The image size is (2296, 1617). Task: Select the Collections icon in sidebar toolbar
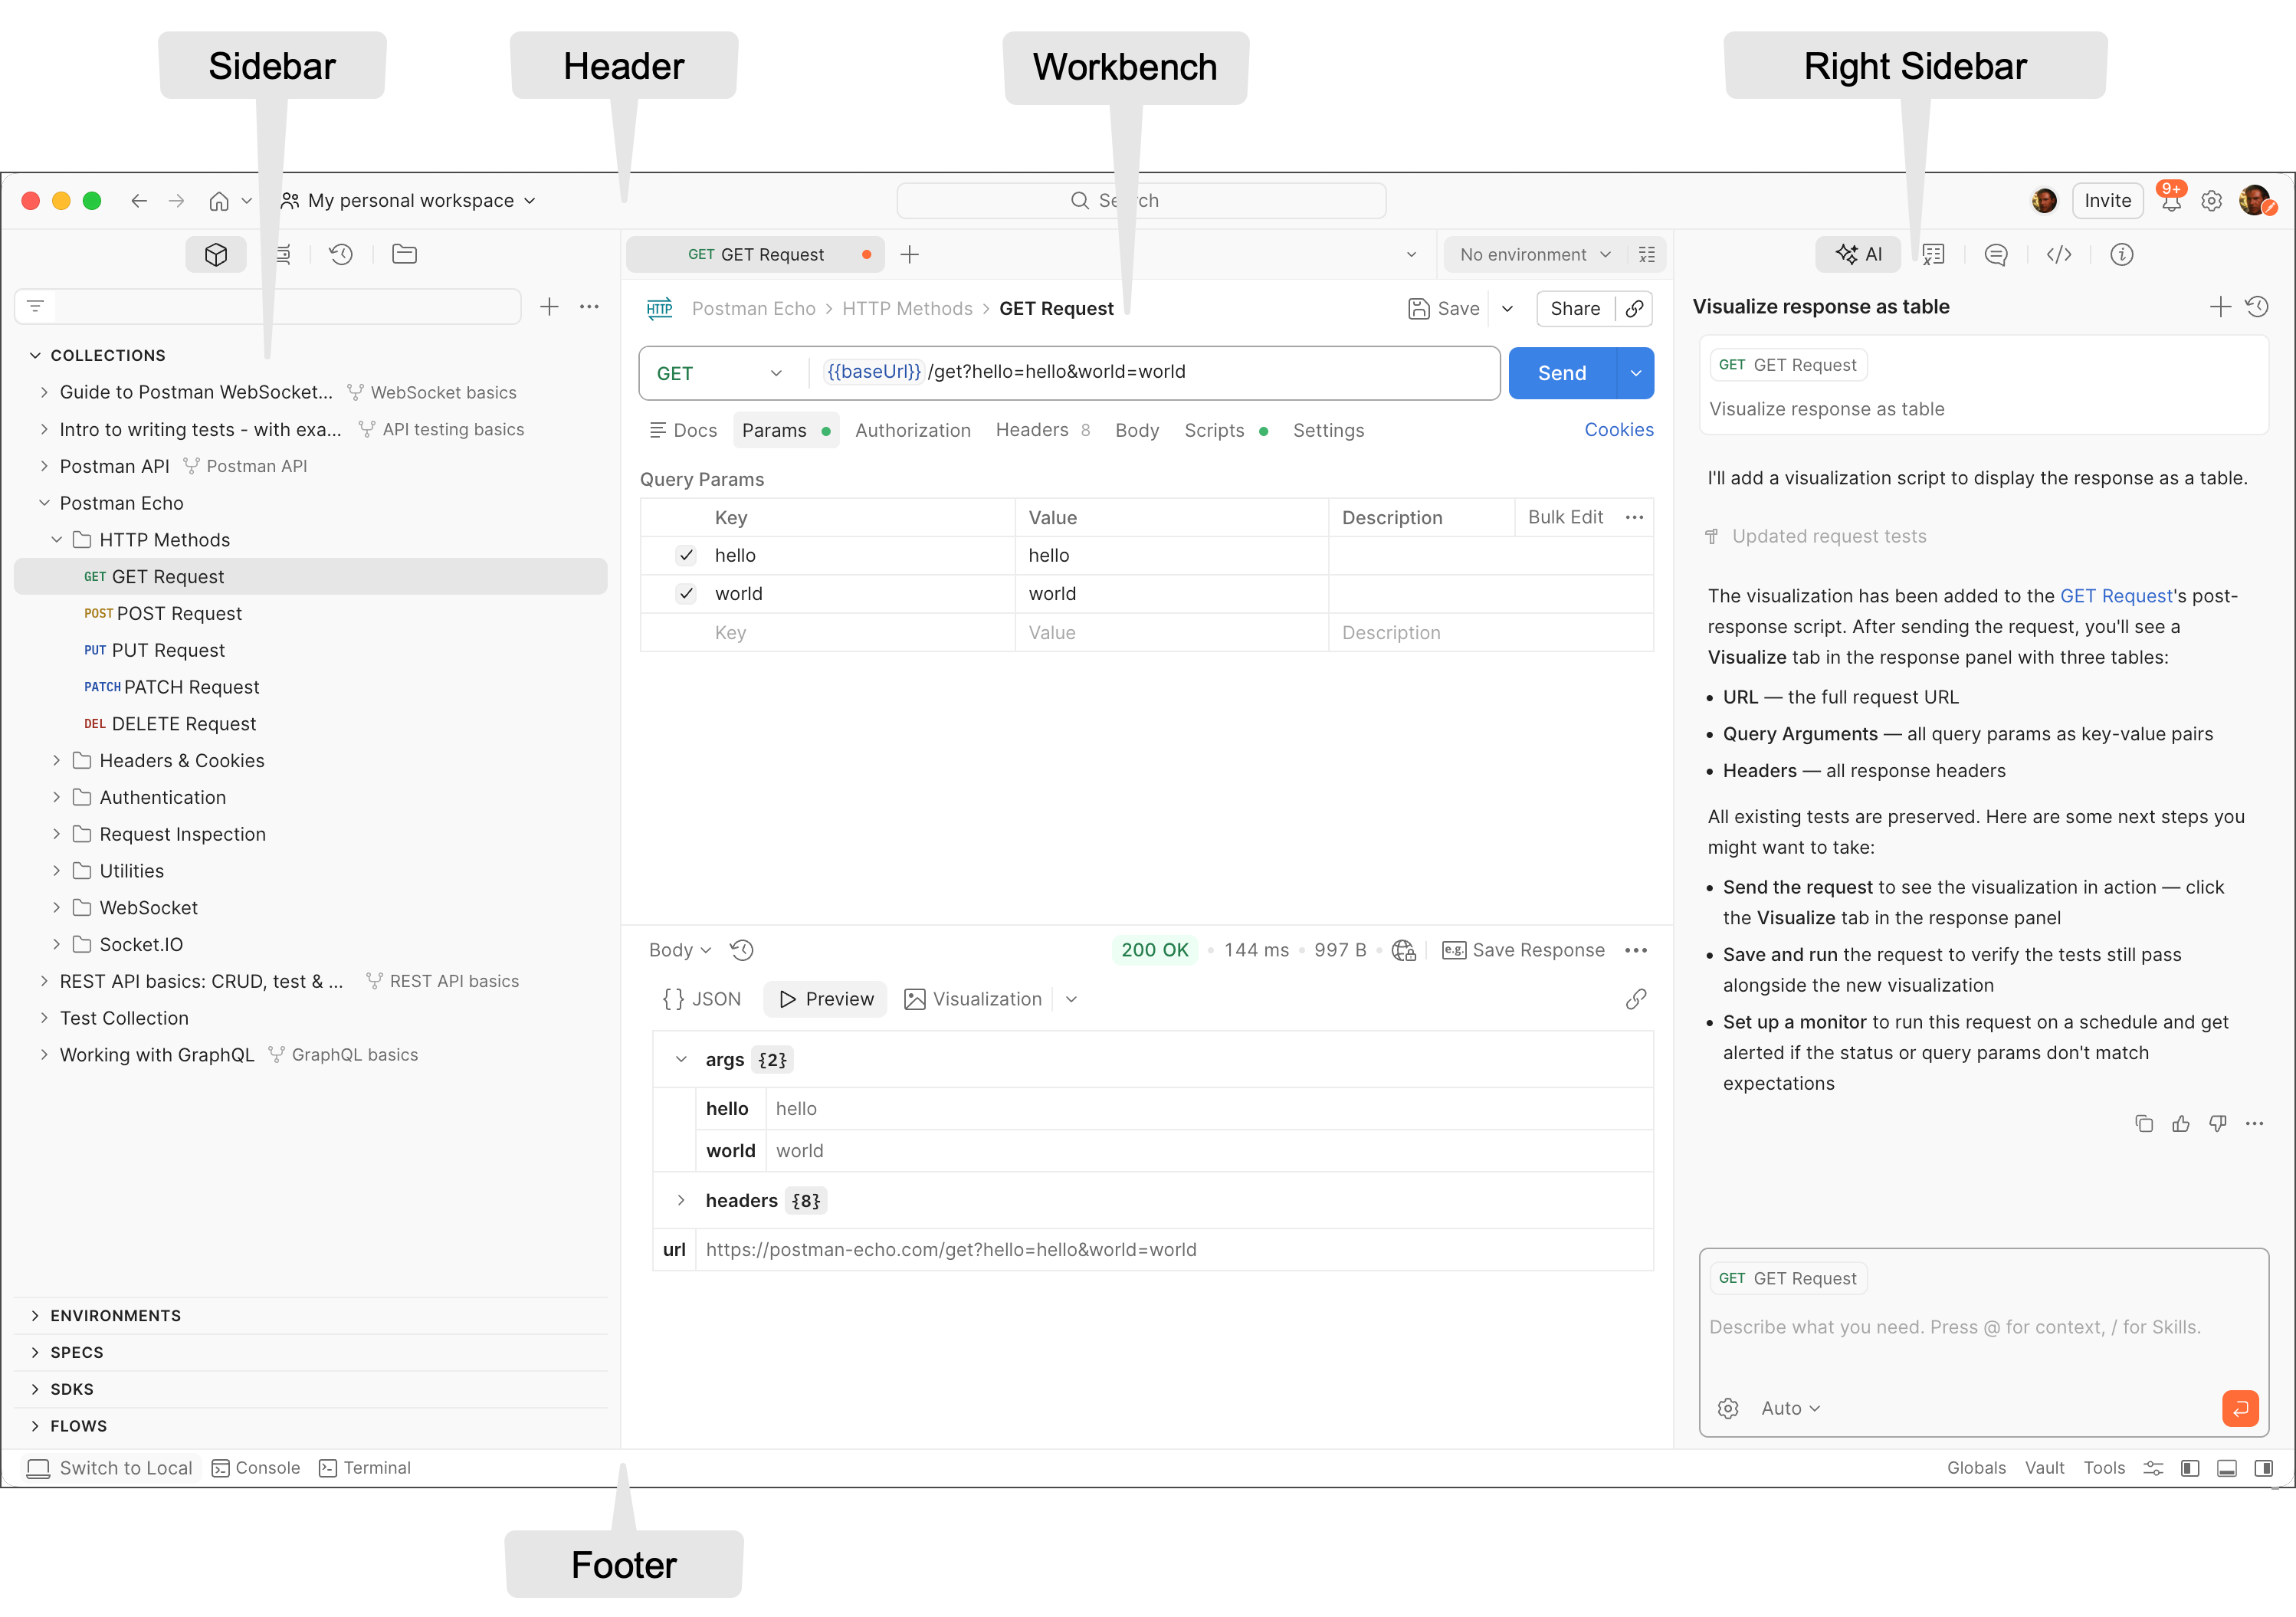pos(215,254)
